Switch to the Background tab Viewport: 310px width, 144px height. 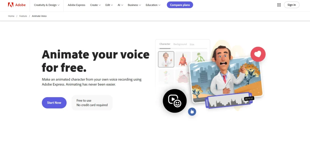pos(180,44)
